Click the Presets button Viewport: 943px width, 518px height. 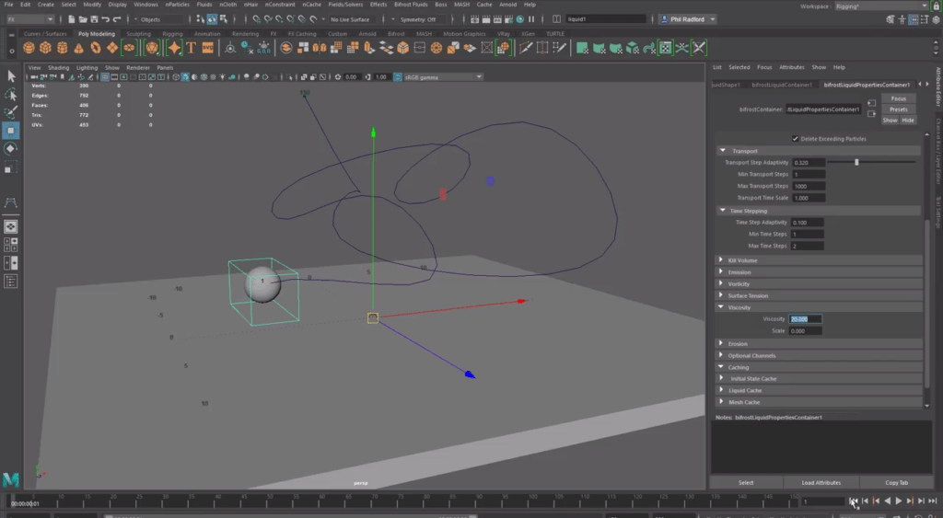[x=899, y=109]
